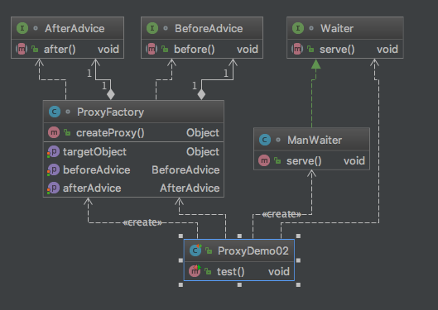Click the AfterAdvice interface icon

pyautogui.click(x=22, y=28)
